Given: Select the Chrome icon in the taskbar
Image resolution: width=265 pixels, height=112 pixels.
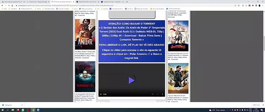Looking at the screenshot, I should coord(33,110).
